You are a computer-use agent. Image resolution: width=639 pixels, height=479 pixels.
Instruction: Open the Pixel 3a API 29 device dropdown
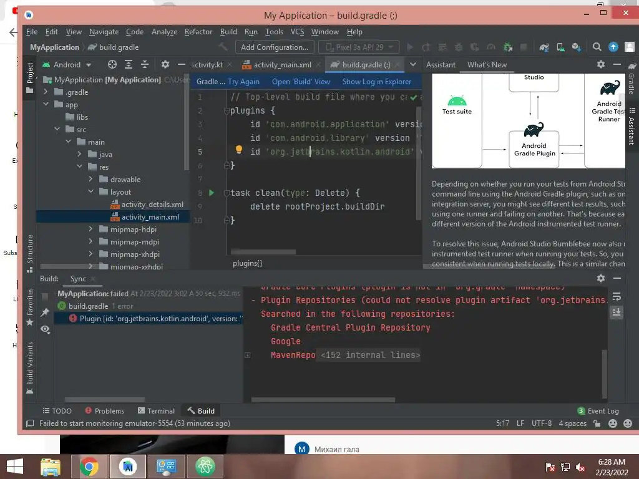tap(359, 47)
